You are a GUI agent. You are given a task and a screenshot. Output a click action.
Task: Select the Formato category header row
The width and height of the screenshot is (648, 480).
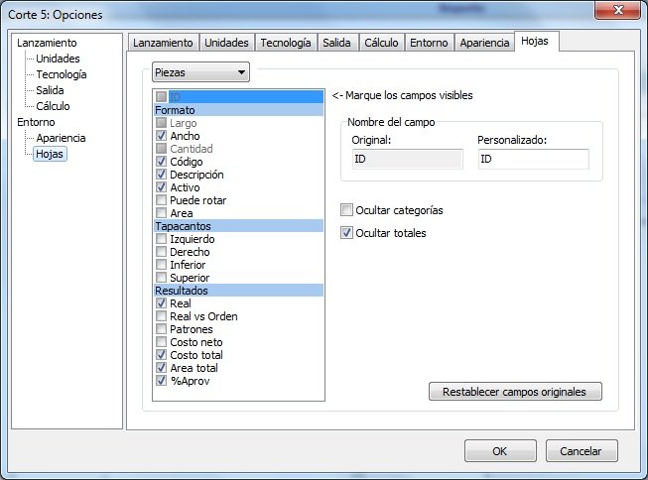tap(238, 110)
